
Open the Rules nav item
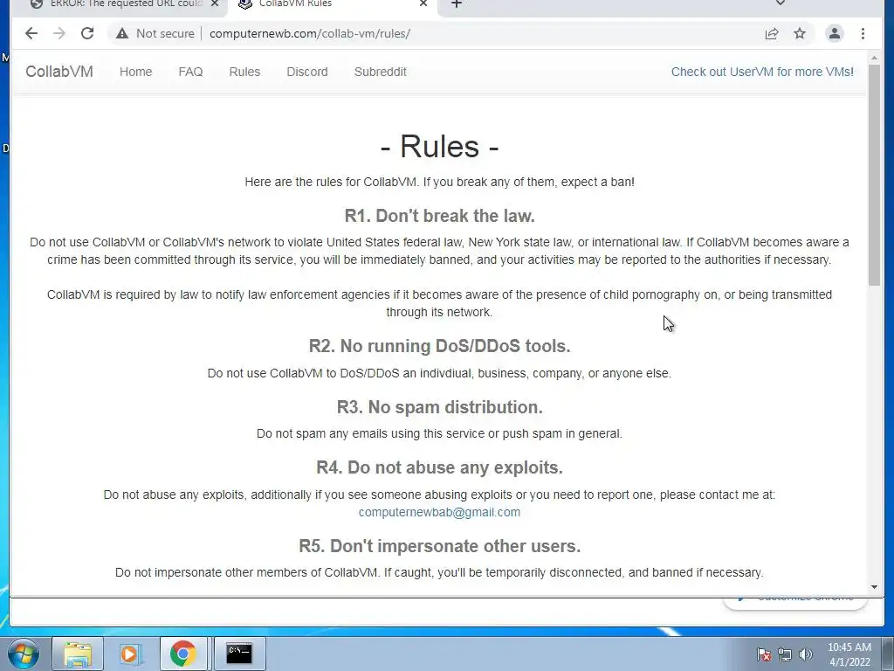pos(244,72)
